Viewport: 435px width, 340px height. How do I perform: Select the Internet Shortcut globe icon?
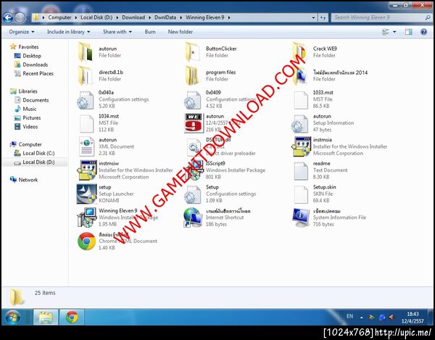(x=193, y=217)
